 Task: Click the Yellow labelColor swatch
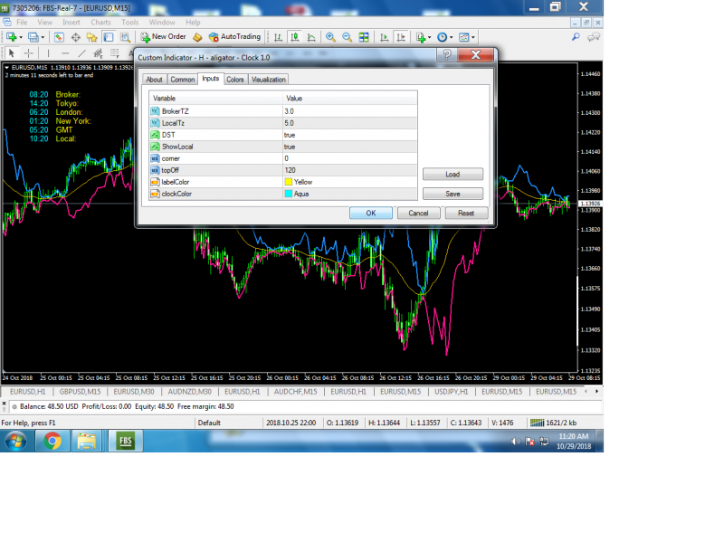click(288, 182)
